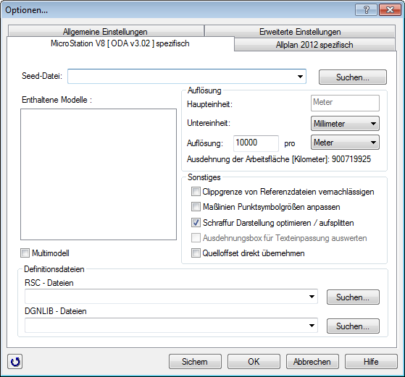Click Suchen button for DGNLIB - Dateien
Viewport: 405px width, 377px height.
[x=353, y=326]
